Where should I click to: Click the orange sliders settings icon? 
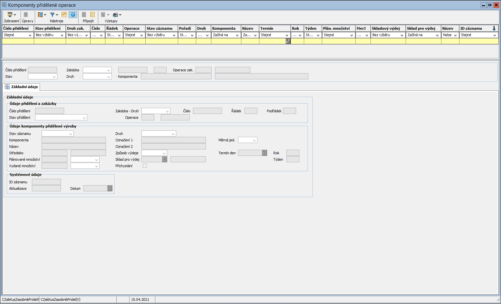click(64, 15)
